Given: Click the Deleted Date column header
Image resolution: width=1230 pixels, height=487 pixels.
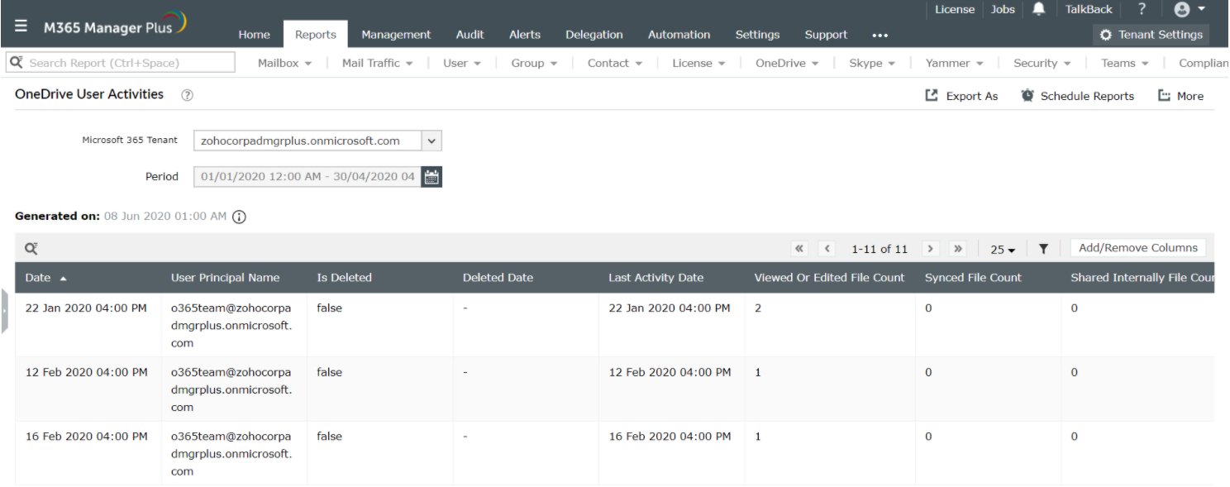Looking at the screenshot, I should (498, 278).
